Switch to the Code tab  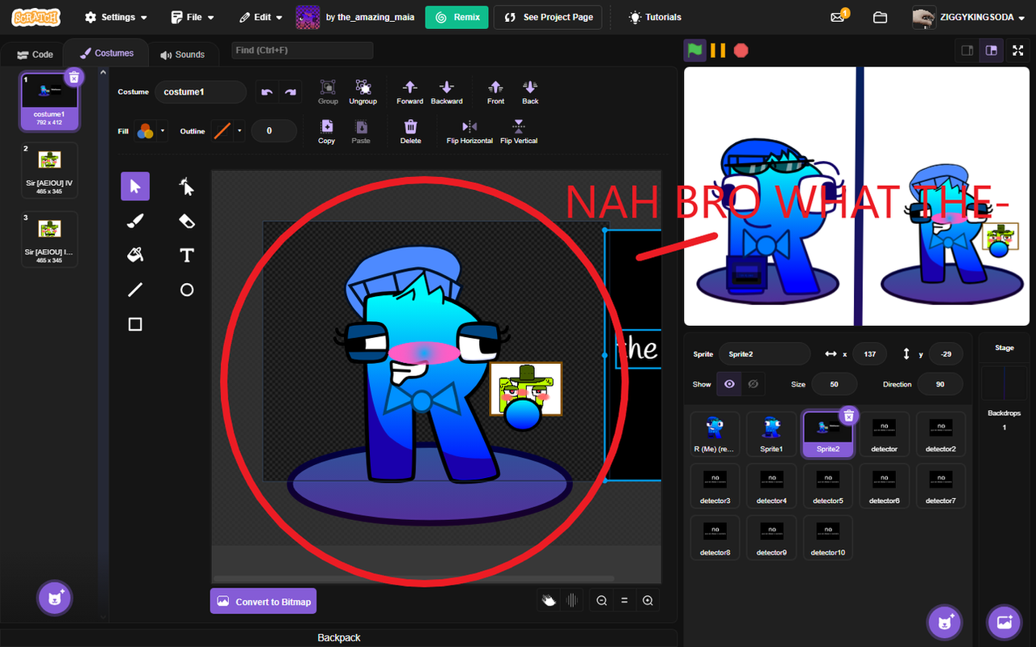click(35, 54)
